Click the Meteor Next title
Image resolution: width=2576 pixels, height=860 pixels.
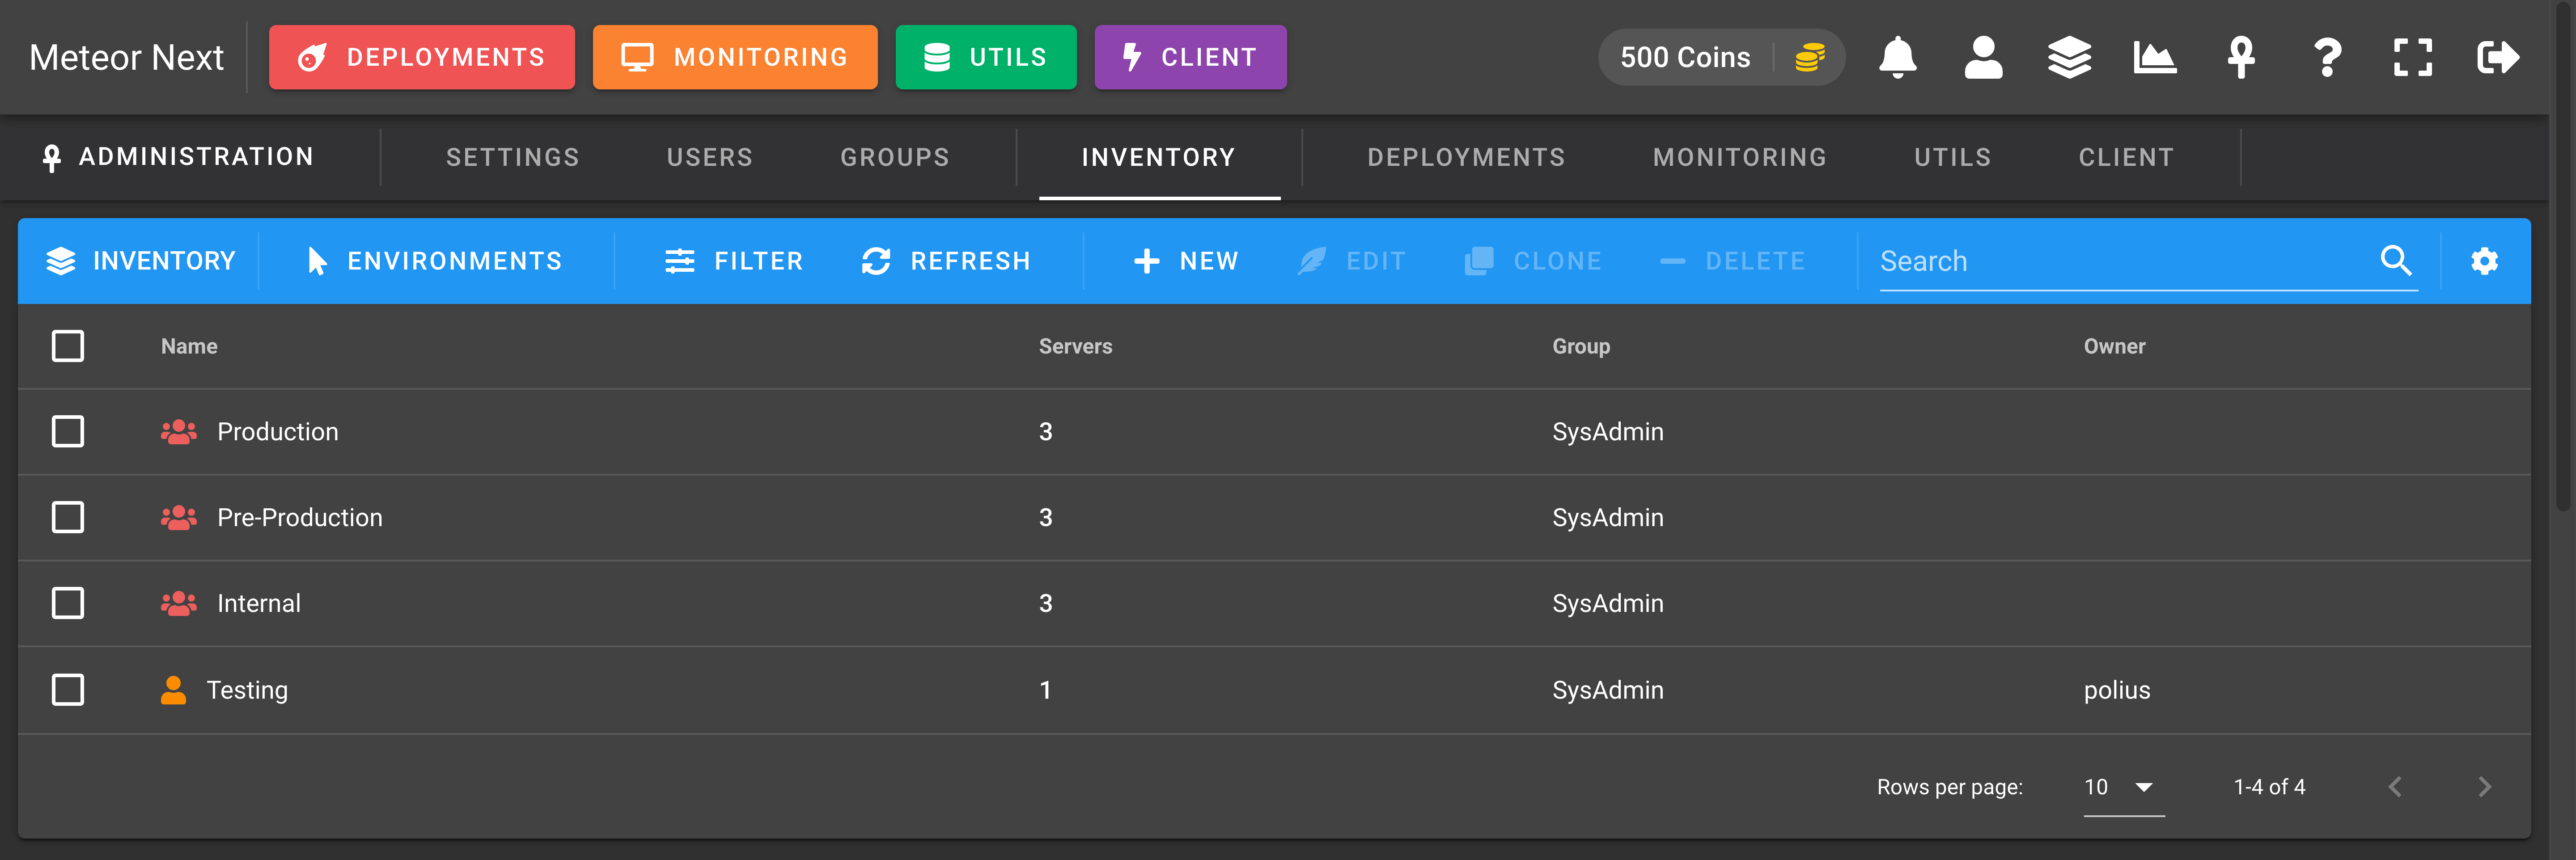click(126, 57)
